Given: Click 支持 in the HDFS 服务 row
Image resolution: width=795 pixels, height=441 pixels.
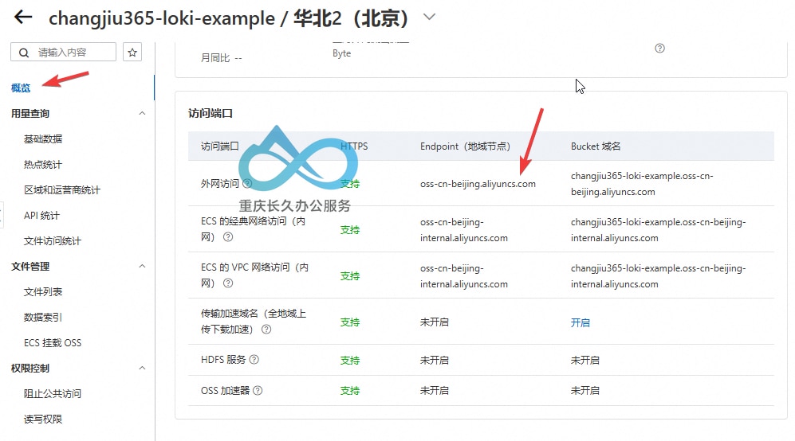Looking at the screenshot, I should coord(350,360).
